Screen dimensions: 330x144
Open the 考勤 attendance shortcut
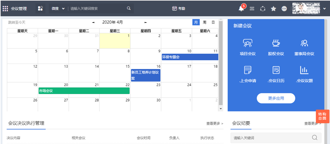[x=178, y=9]
